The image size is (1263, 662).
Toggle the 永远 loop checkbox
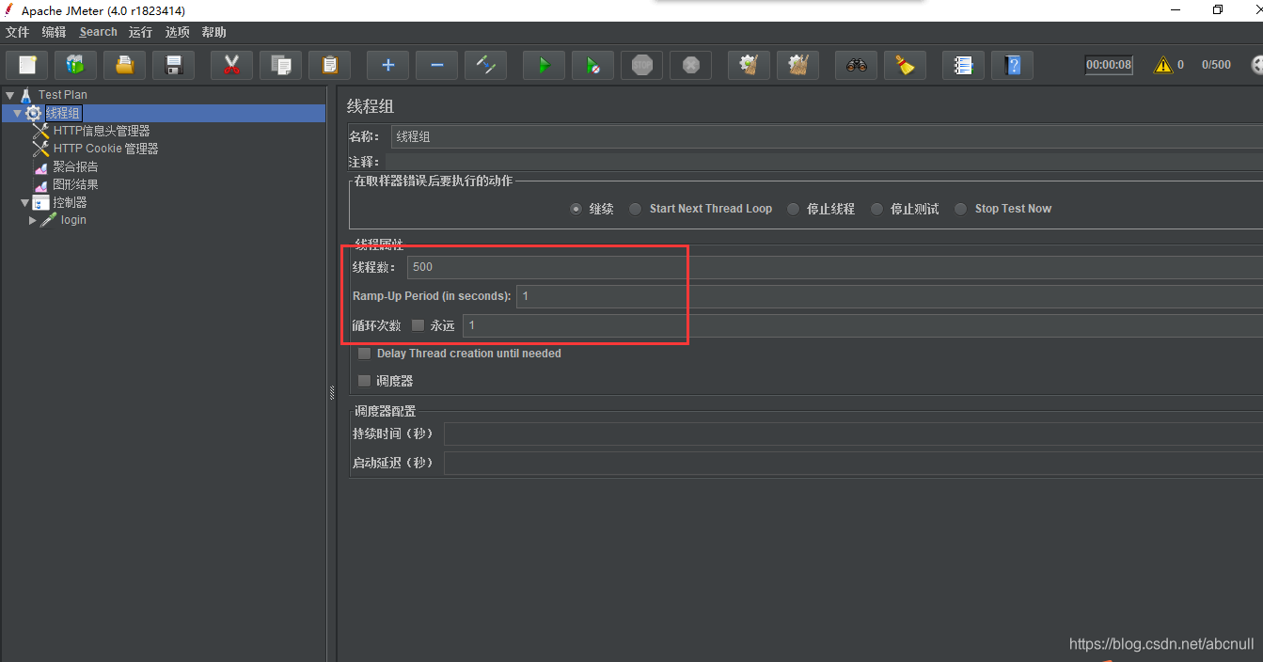click(x=418, y=325)
